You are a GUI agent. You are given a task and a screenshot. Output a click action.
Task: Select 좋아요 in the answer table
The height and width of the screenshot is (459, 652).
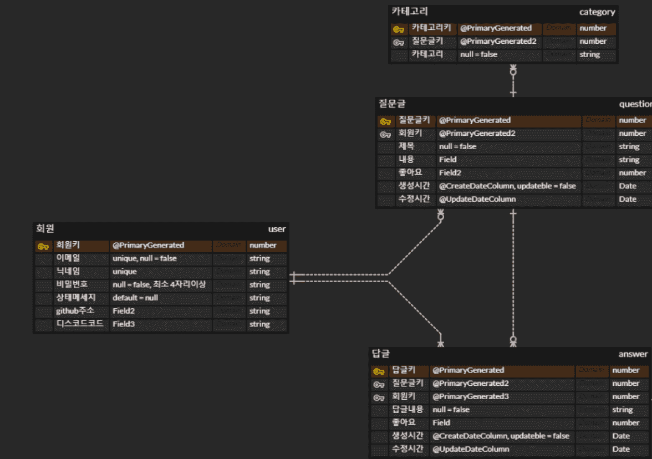404,422
